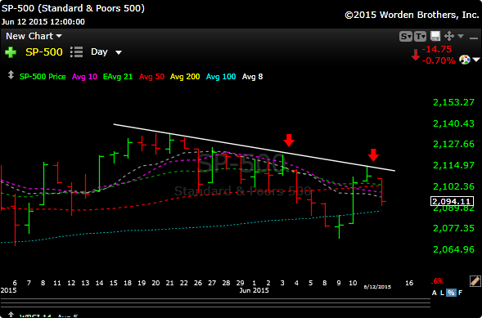This screenshot has width=482, height=318.
Task: Click the 2,153.27 price scale label
Action: point(453,102)
